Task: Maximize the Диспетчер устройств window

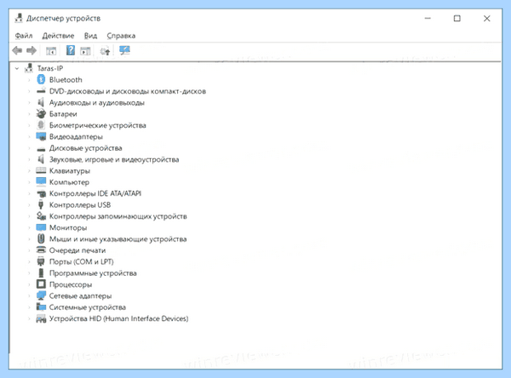Action: (456, 19)
